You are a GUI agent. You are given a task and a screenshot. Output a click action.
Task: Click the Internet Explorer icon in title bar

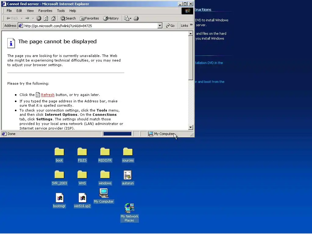[x=4, y=4]
